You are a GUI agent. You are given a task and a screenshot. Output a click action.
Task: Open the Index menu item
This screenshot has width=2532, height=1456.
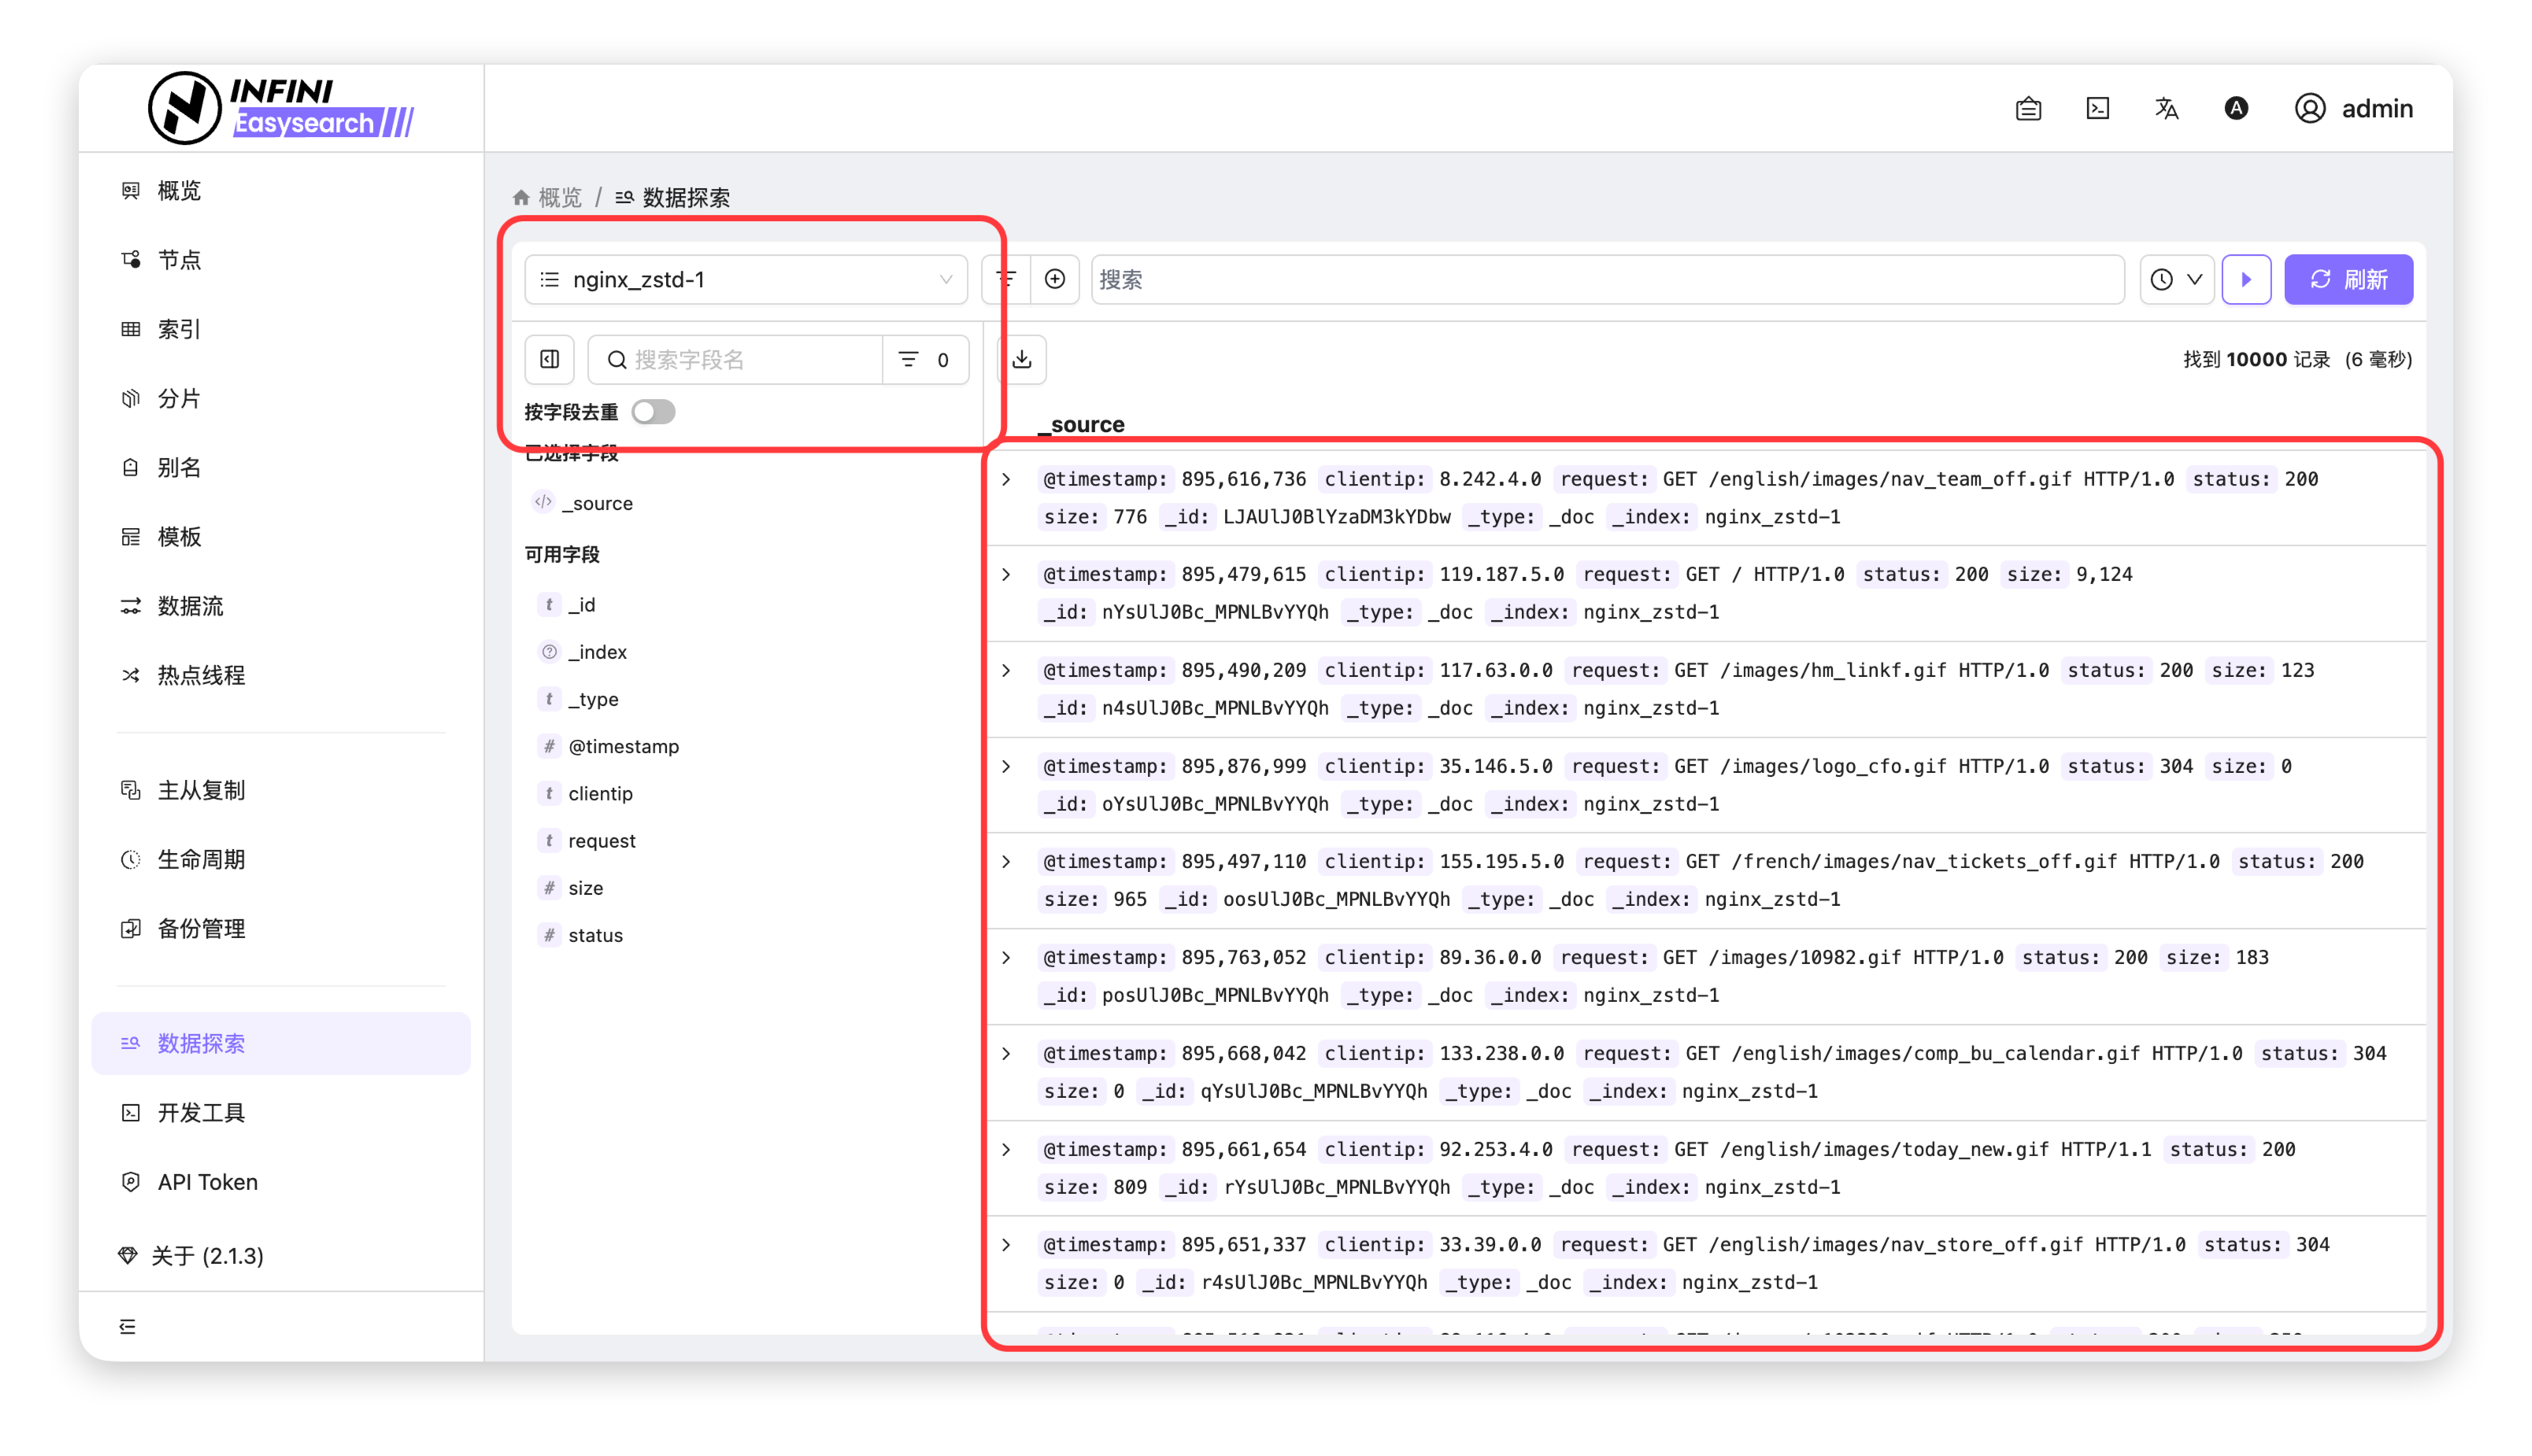[179, 329]
